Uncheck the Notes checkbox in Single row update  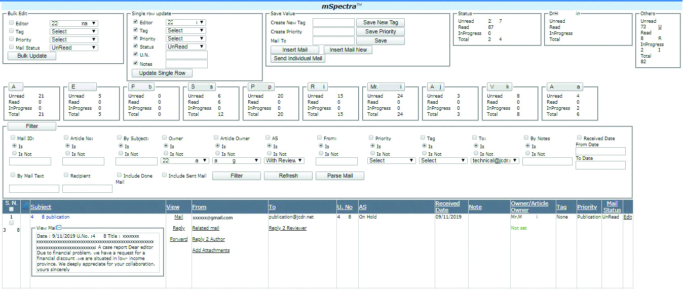pos(135,64)
